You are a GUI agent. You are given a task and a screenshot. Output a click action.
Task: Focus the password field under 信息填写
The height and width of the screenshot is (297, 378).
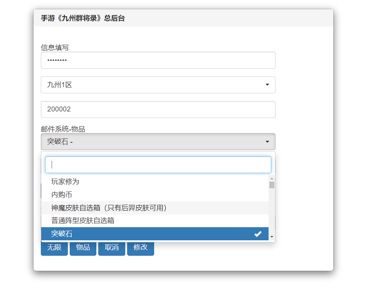coord(158,60)
